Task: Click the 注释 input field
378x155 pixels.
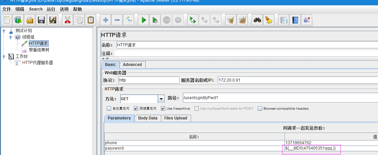Action: [x=246, y=53]
